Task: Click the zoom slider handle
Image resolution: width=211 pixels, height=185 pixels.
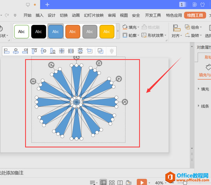Action: point(185,183)
